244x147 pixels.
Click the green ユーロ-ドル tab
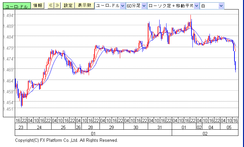16,6
